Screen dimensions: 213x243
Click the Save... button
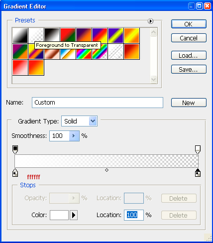(189, 69)
